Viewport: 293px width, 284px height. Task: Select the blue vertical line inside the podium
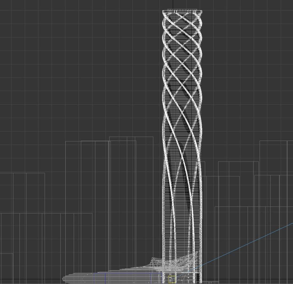[105, 278]
